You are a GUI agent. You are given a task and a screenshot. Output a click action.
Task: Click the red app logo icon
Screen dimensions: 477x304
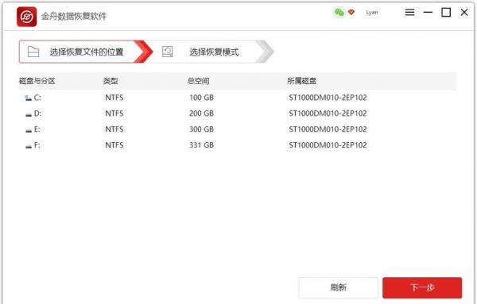[27, 17]
